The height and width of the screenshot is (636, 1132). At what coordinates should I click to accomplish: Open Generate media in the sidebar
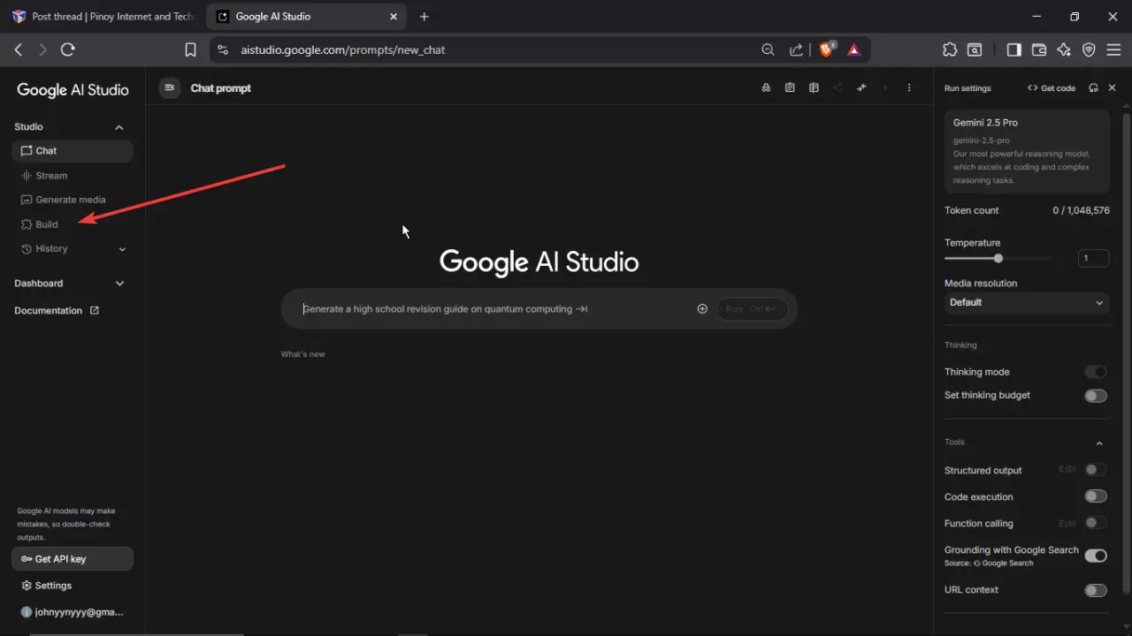[x=73, y=200]
